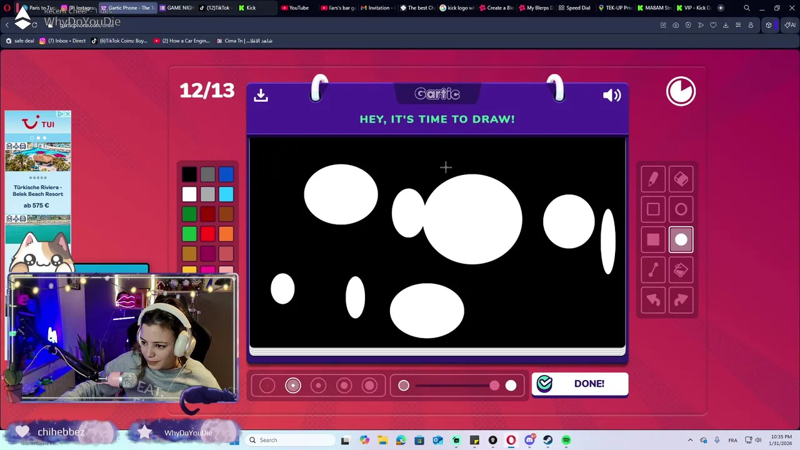Image resolution: width=800 pixels, height=450 pixels.
Task: Open the safe deal bookmark
Action: [x=20, y=41]
